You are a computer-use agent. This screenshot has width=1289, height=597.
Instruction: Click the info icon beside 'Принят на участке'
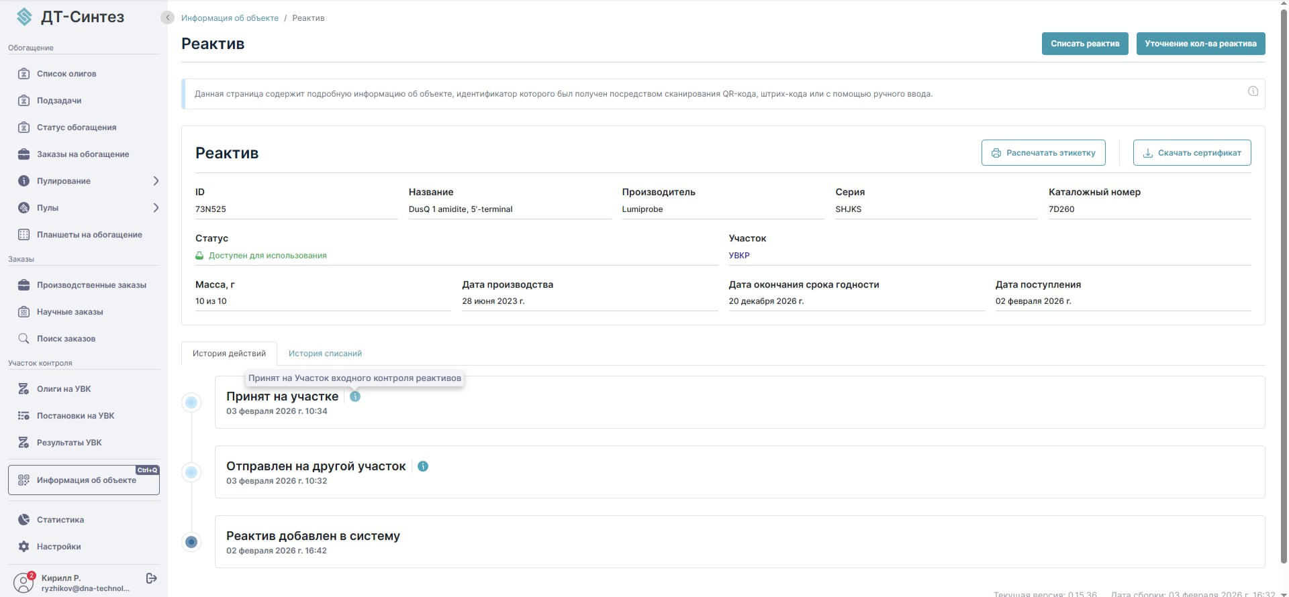[355, 396]
